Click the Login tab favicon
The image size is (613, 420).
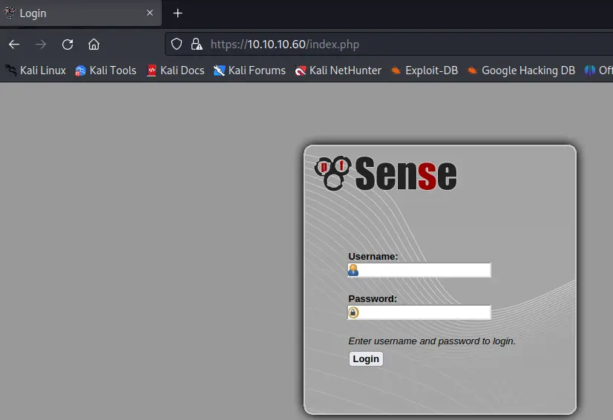point(10,13)
